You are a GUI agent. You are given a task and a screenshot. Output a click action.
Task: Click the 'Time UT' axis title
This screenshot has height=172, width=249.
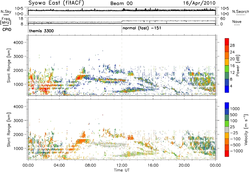pos(122,170)
